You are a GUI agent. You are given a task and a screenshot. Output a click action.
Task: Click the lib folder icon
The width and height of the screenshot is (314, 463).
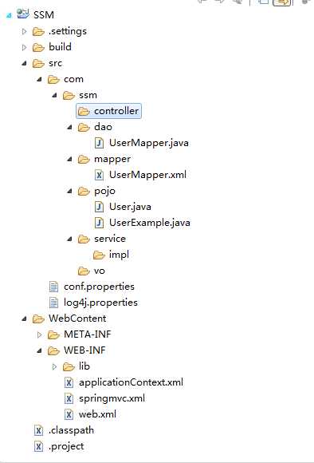[x=69, y=366]
